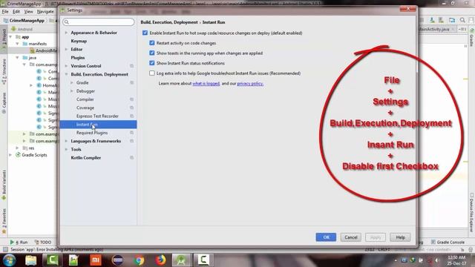Image resolution: width=475 pixels, height=267 pixels.
Task: Disable Enable Instant Run checkbox
Action: [x=145, y=33]
